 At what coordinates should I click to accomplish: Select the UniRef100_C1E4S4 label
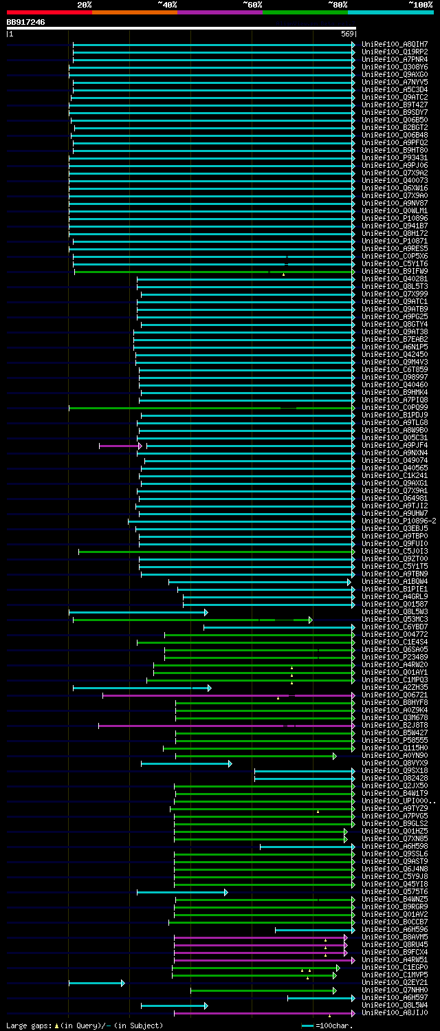tap(395, 642)
